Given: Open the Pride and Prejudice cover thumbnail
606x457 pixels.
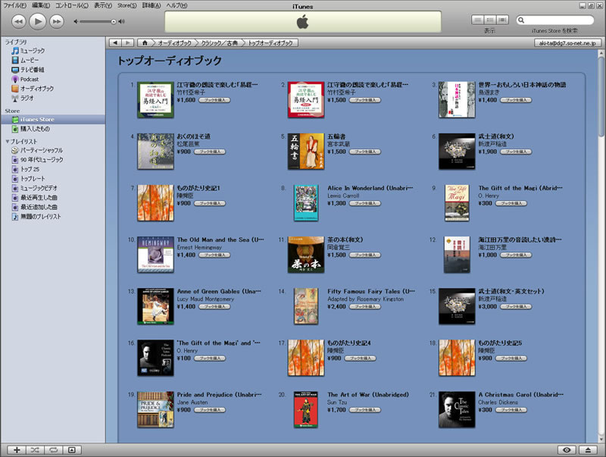Looking at the screenshot, I should click(155, 409).
